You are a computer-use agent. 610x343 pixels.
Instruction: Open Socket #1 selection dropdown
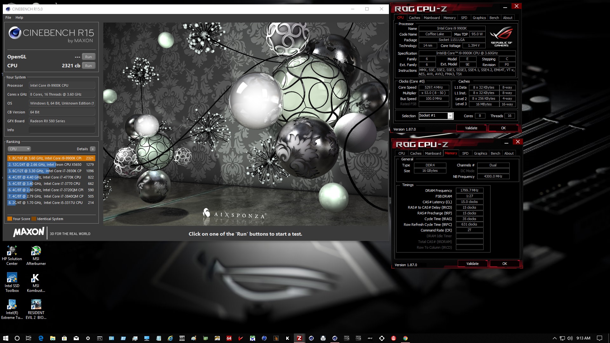(x=436, y=116)
